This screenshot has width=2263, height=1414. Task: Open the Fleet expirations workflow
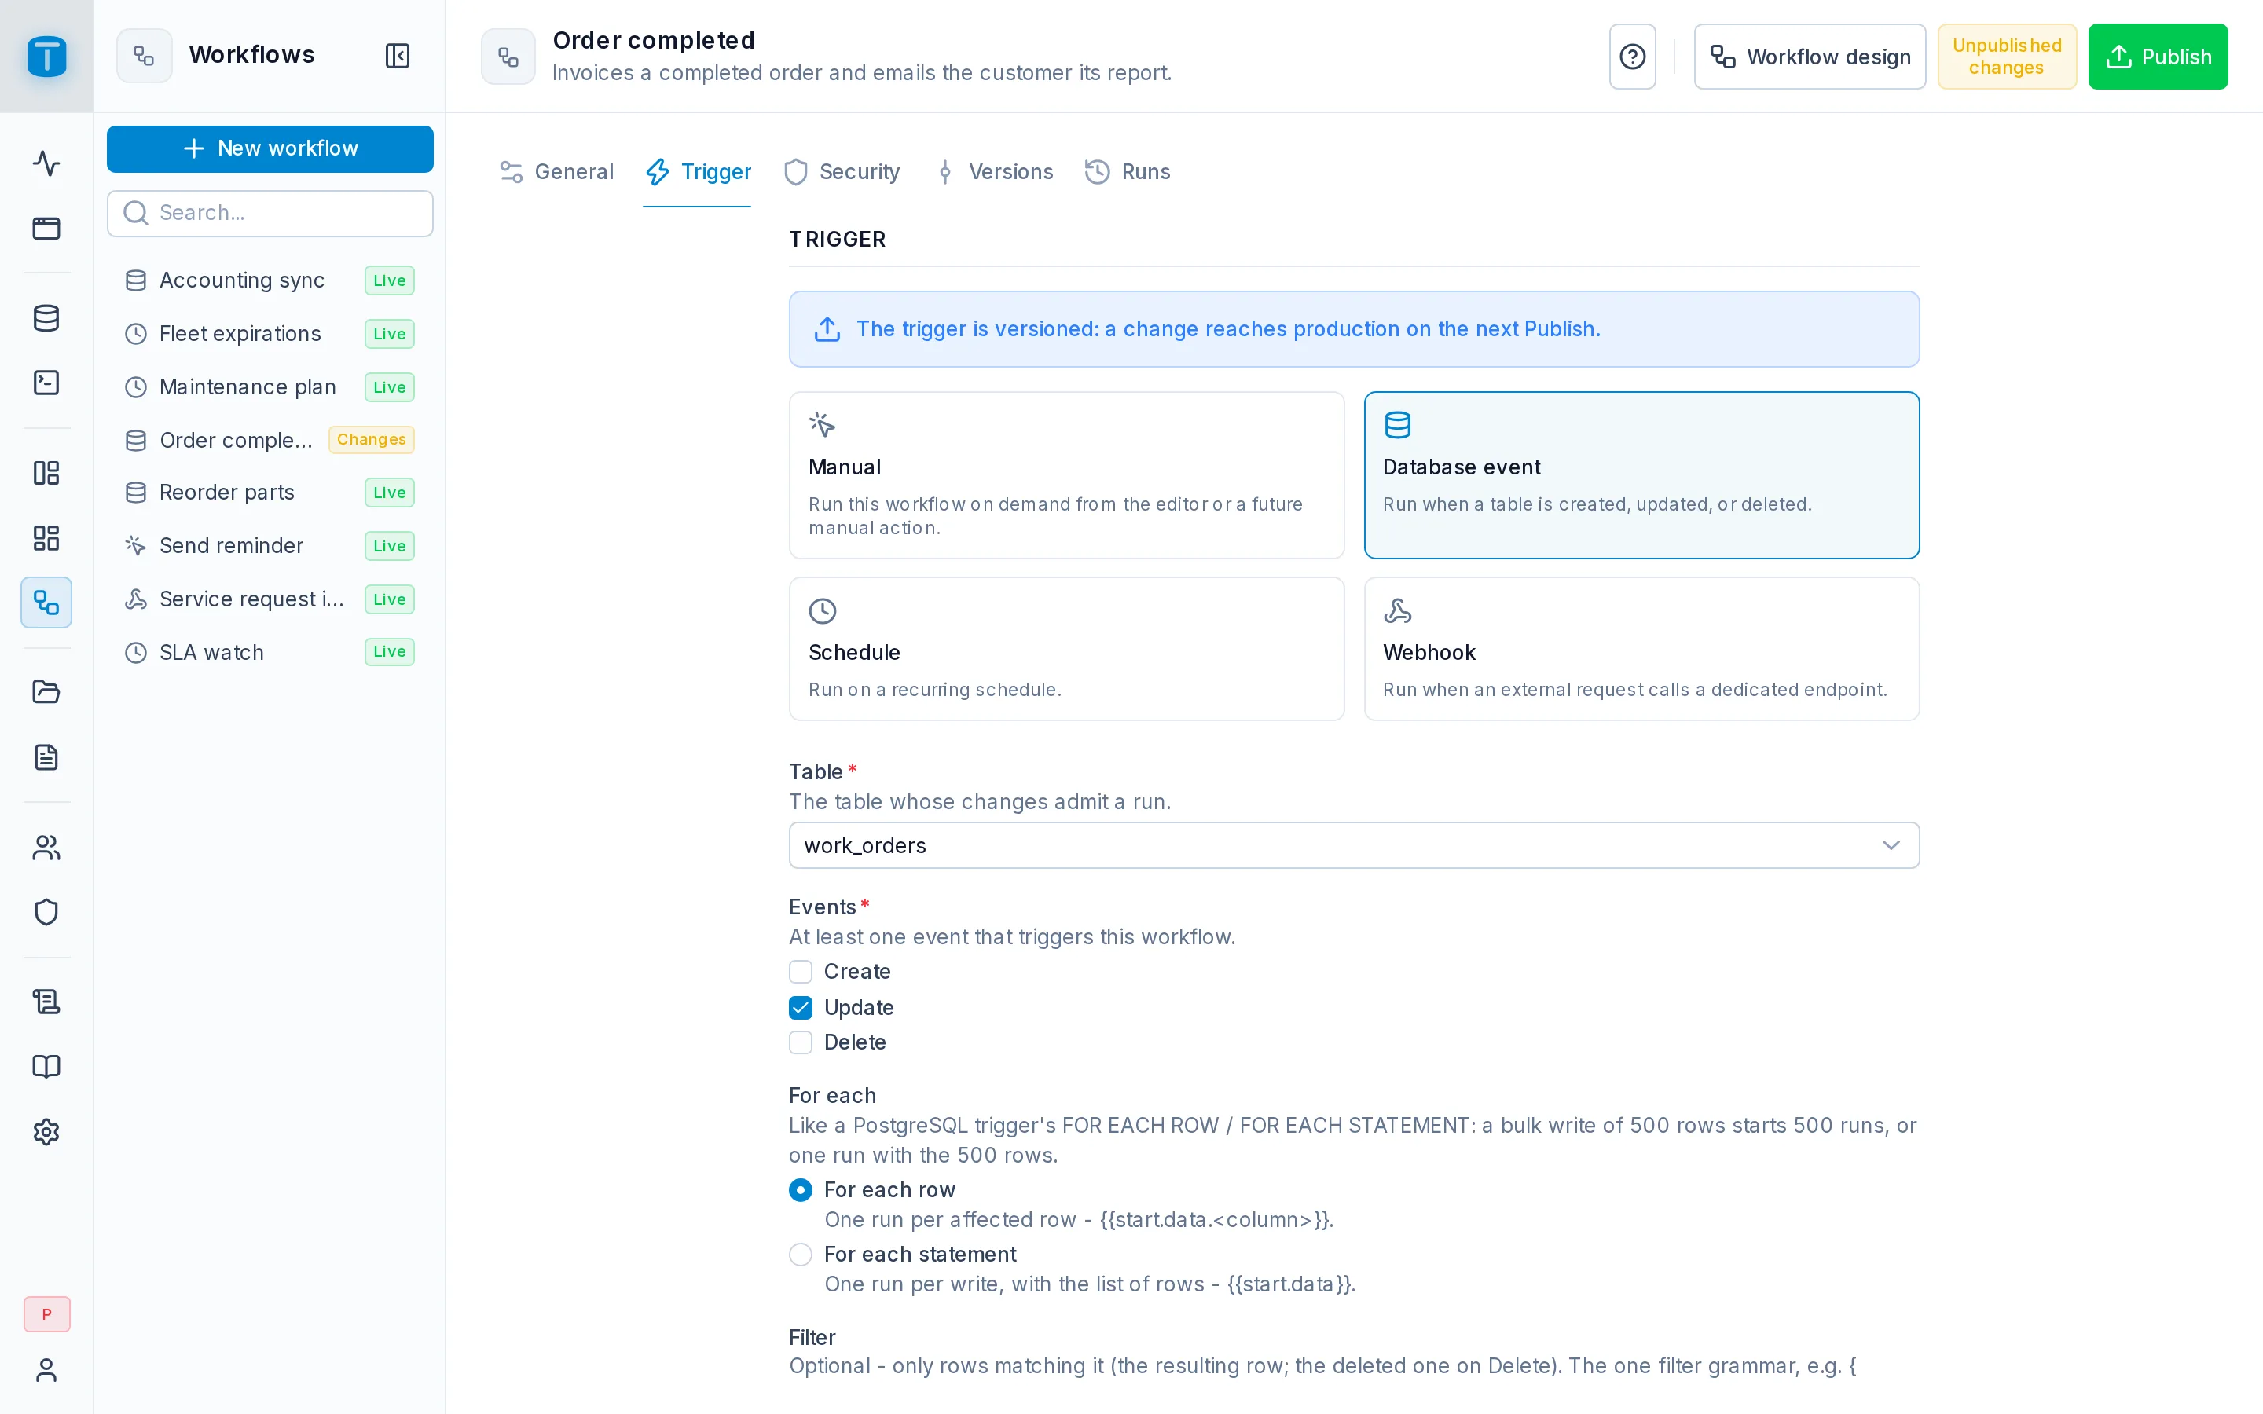click(x=270, y=334)
